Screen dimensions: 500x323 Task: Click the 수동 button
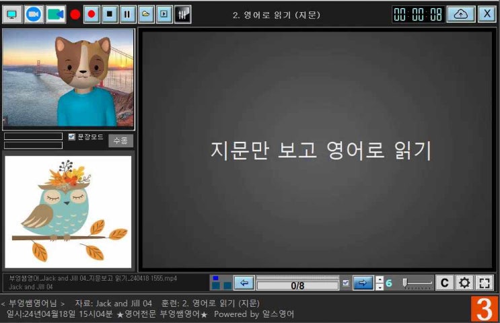(121, 141)
